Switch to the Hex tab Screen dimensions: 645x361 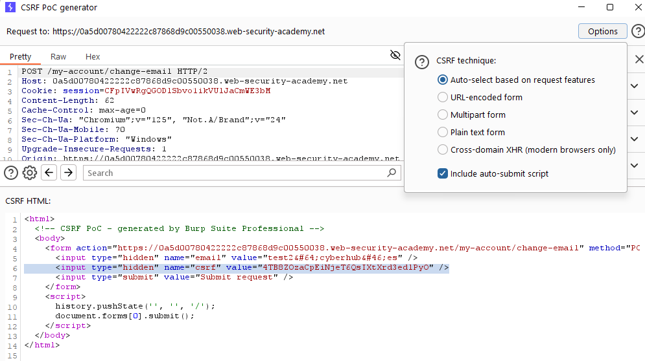click(93, 57)
